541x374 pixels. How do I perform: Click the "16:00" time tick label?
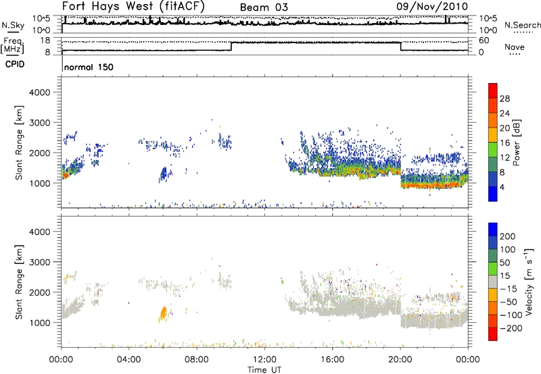click(x=332, y=360)
